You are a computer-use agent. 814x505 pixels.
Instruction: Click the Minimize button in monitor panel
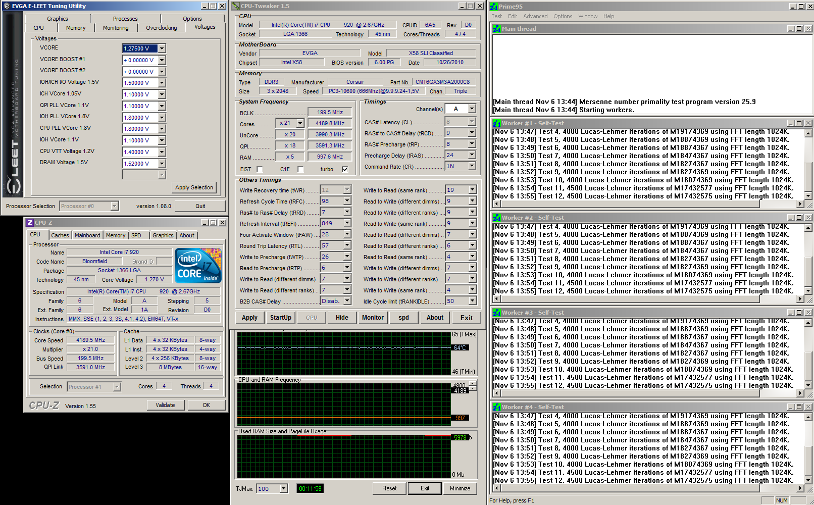[x=460, y=488]
